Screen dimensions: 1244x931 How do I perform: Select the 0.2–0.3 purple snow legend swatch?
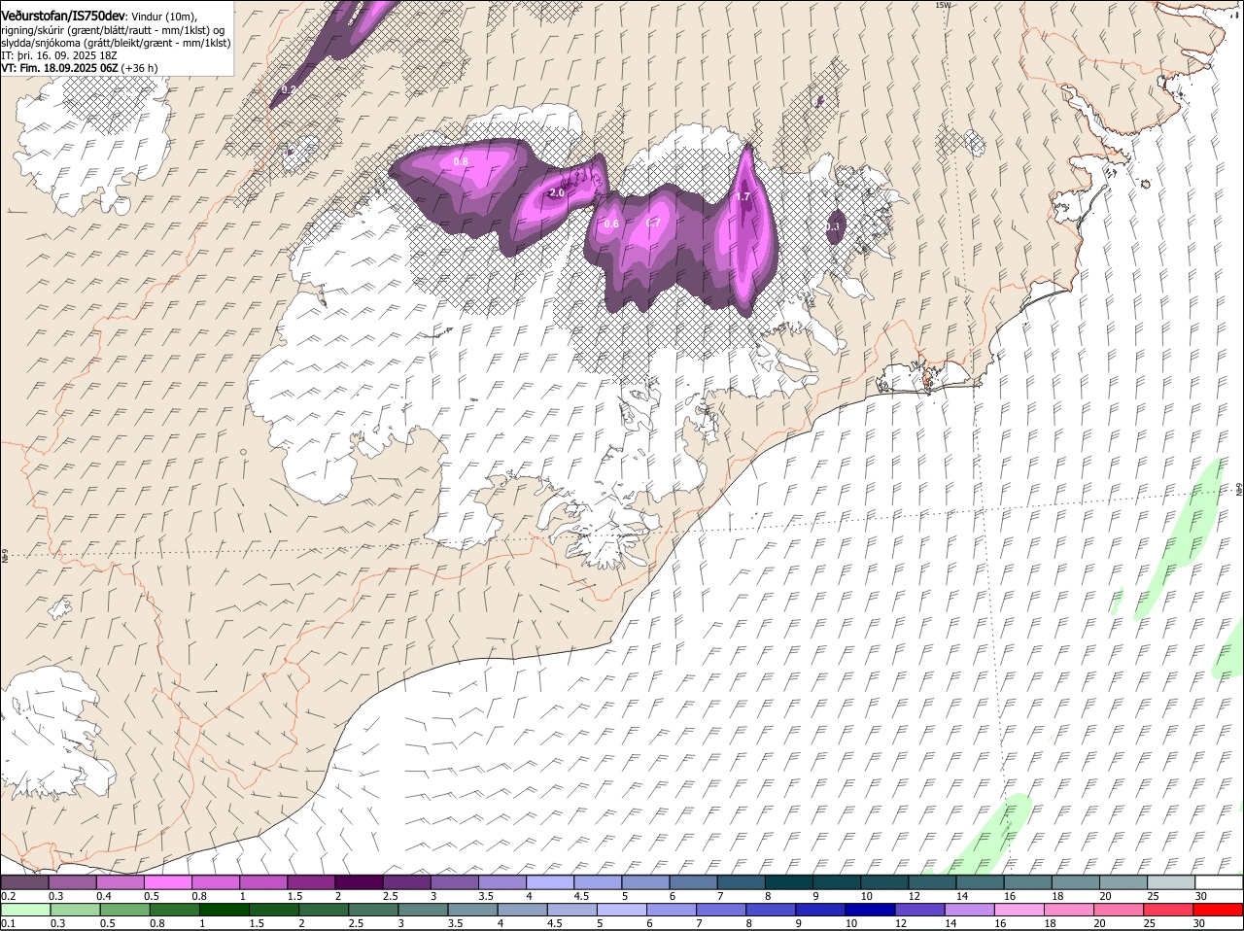click(25, 881)
